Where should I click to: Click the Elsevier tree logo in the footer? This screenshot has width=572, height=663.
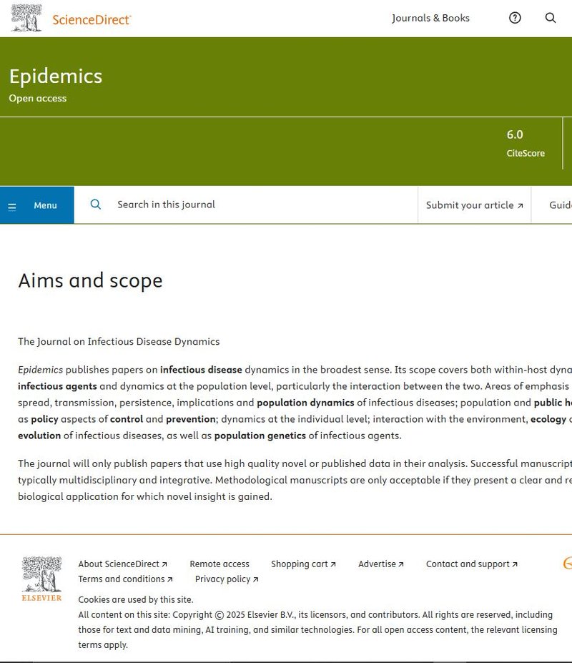click(41, 576)
